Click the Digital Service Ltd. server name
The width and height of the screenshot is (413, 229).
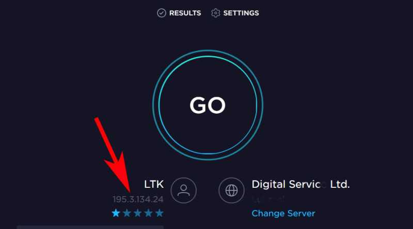click(x=301, y=185)
